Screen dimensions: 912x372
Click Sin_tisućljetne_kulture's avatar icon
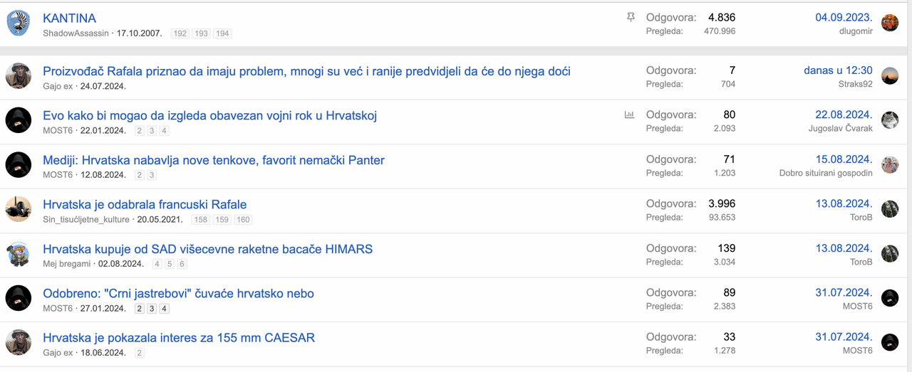point(19,209)
